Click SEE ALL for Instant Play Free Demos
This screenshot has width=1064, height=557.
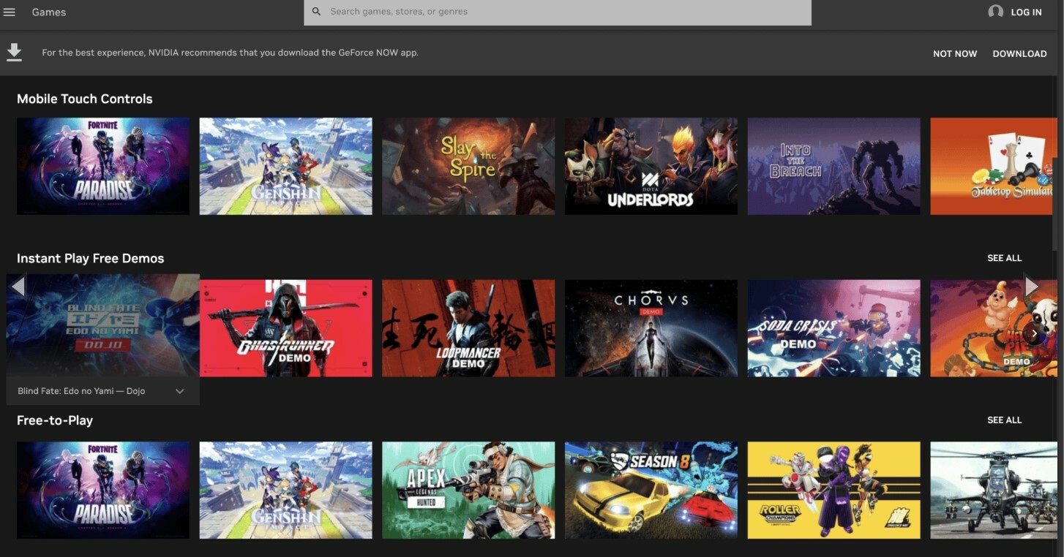1004,258
